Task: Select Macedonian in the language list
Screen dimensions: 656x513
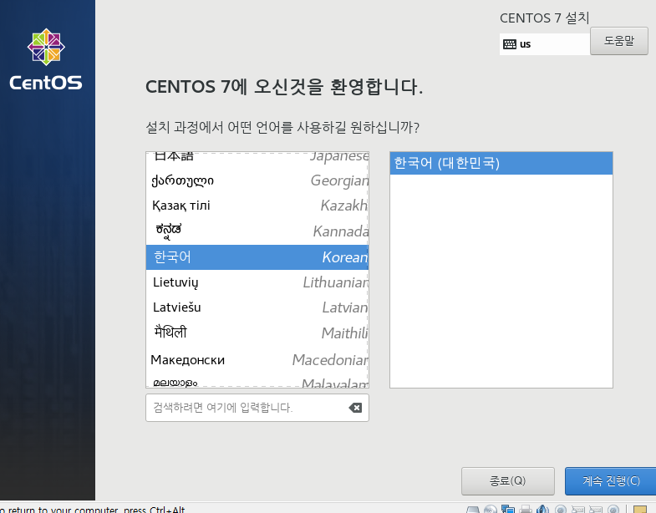Action: [x=257, y=359]
